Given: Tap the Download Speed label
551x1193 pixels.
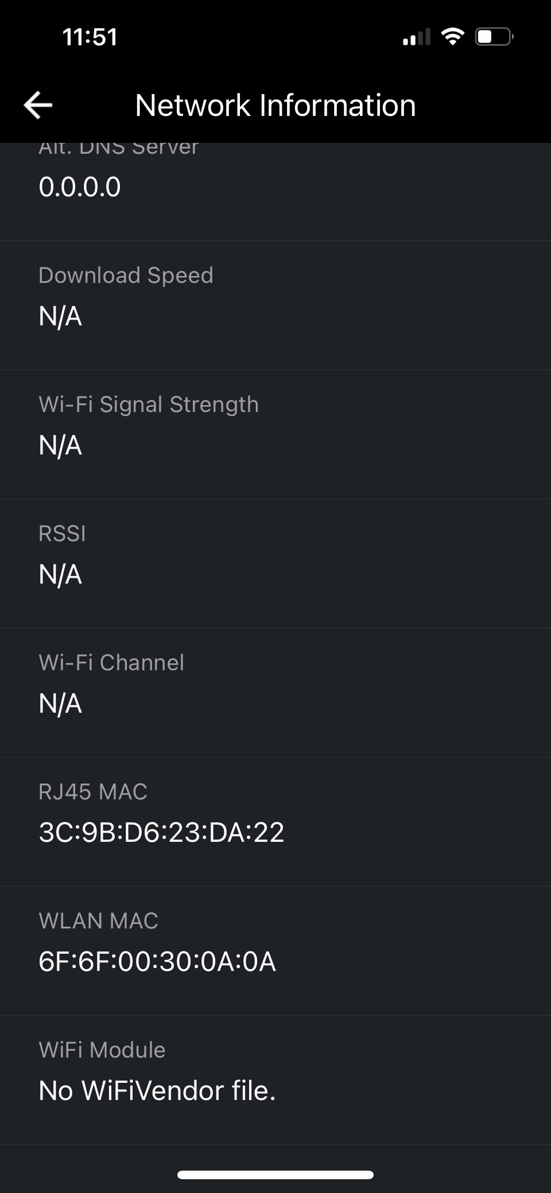Looking at the screenshot, I should (x=126, y=275).
